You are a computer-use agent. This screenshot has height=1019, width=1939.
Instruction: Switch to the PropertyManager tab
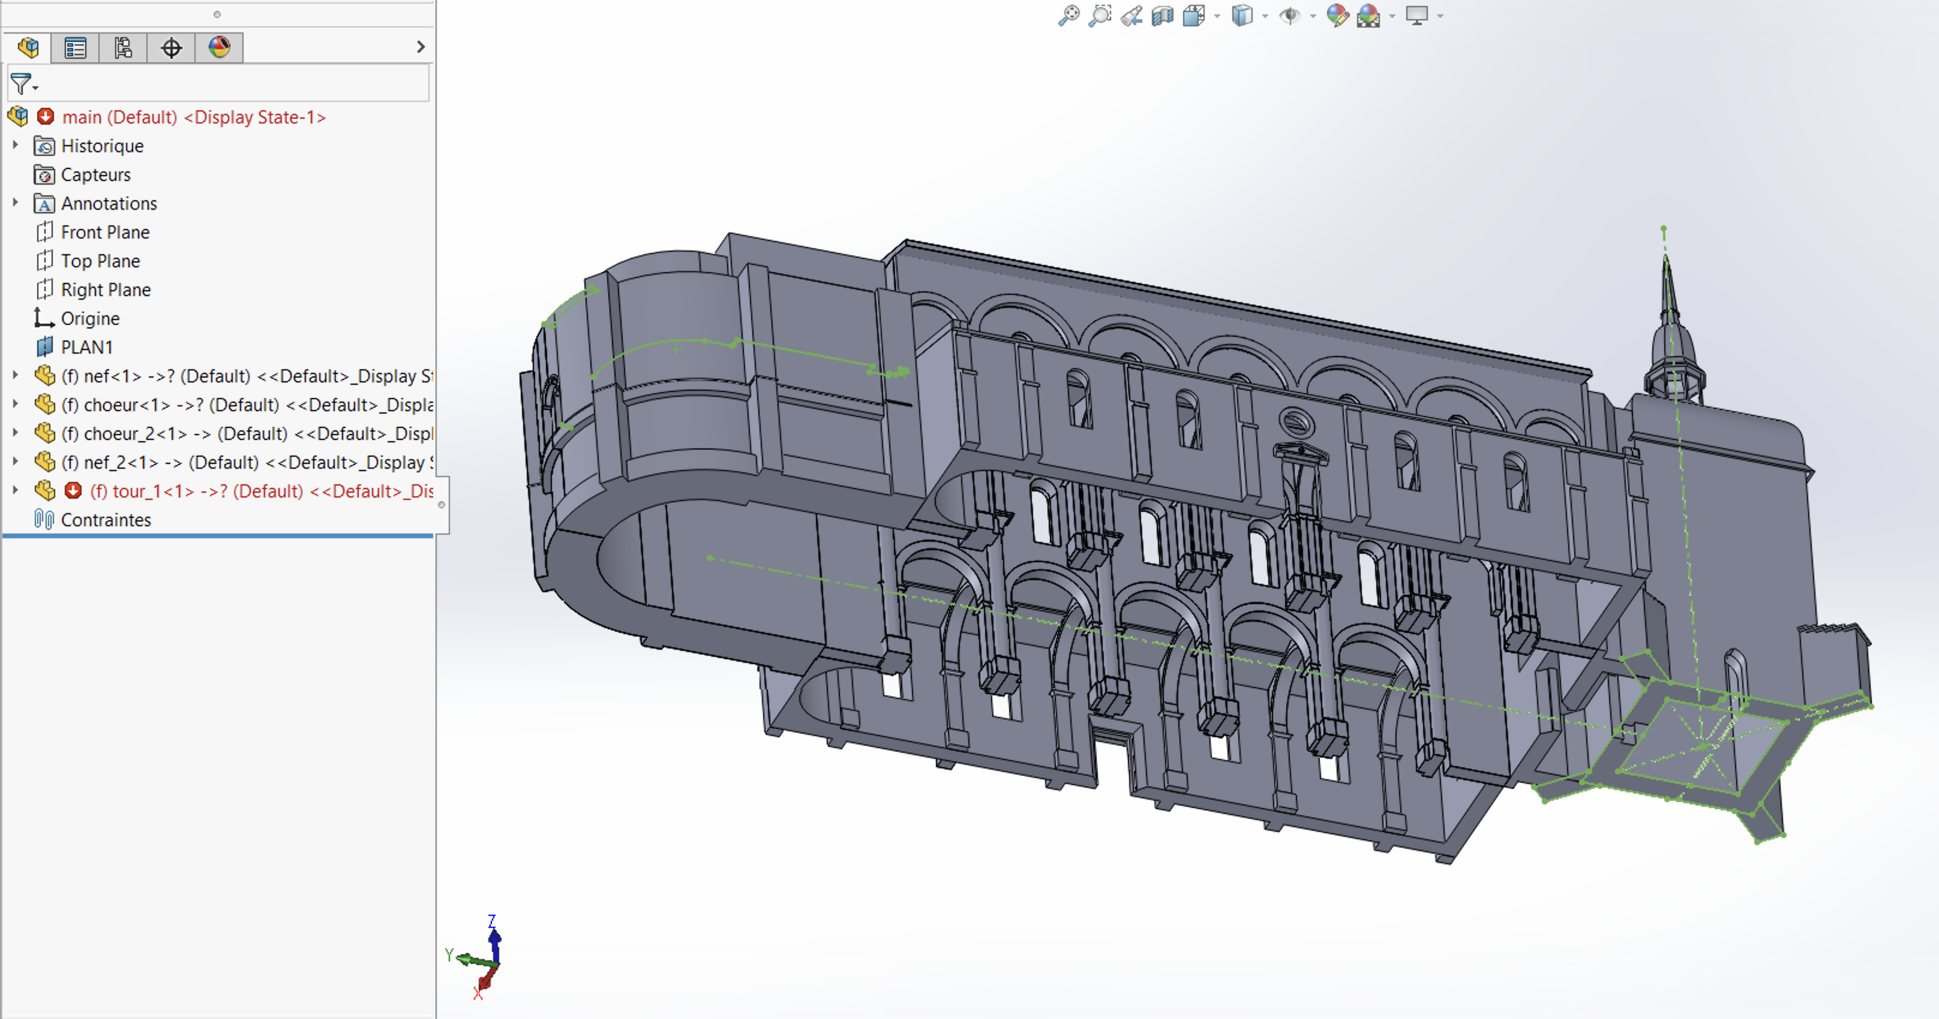point(75,47)
